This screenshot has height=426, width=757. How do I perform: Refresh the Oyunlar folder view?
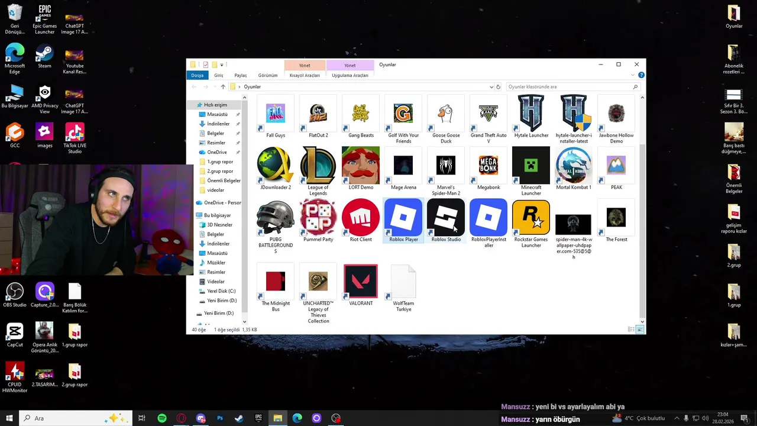click(498, 87)
